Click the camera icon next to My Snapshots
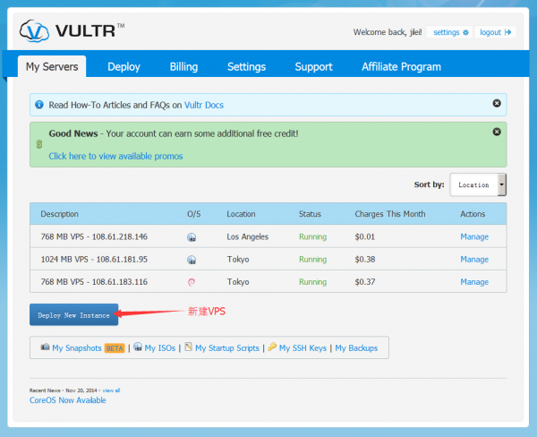 (x=46, y=347)
